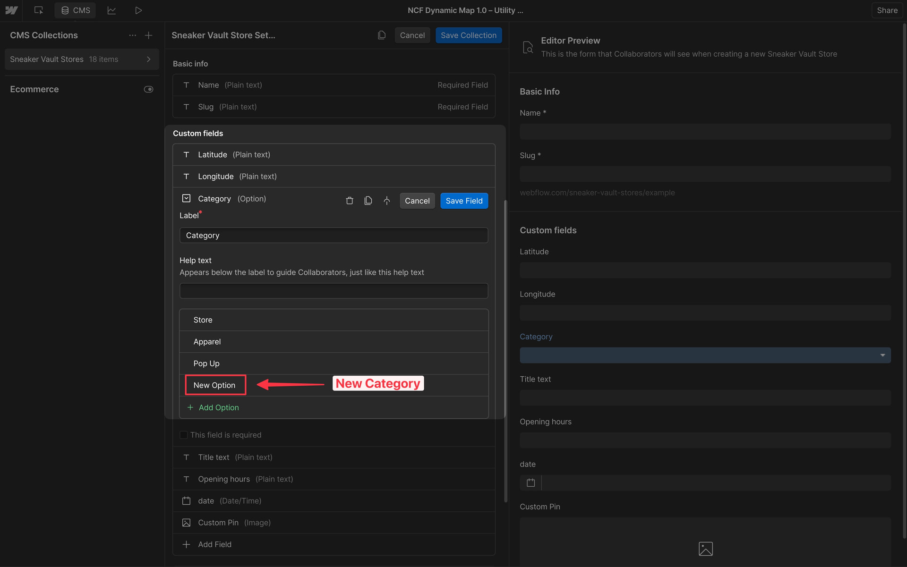Open preview Category dropdown
Image resolution: width=907 pixels, height=567 pixels.
705,355
